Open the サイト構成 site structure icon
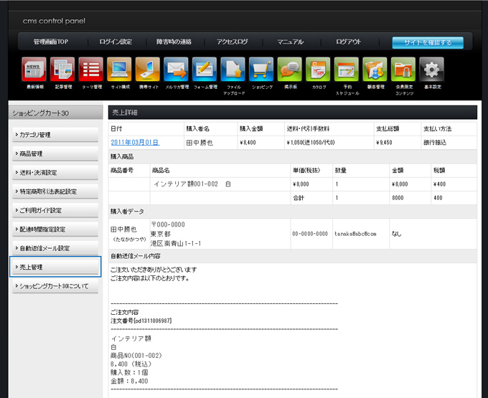Viewport: 488px width, 398px height. coord(119,70)
